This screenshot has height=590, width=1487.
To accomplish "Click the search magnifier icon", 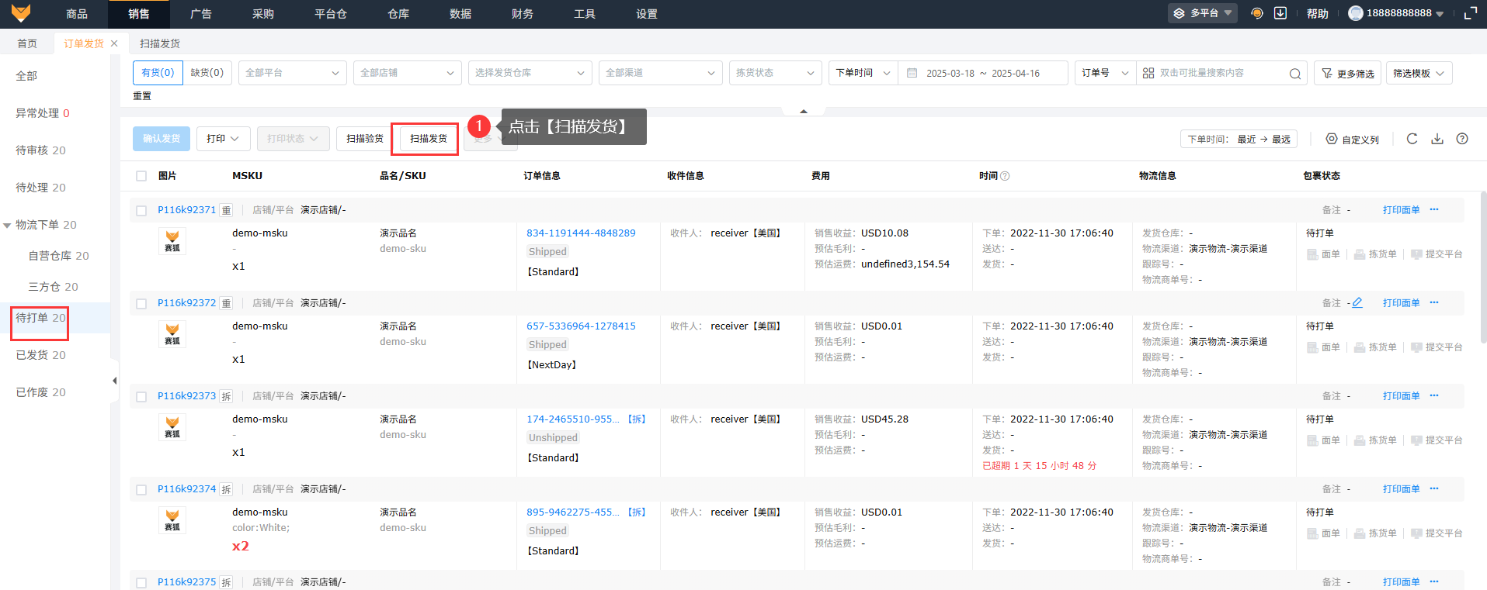I will coord(1294,74).
